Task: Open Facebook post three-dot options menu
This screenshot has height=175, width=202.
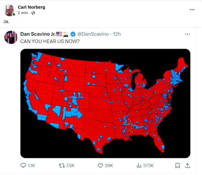Action: coord(192,10)
